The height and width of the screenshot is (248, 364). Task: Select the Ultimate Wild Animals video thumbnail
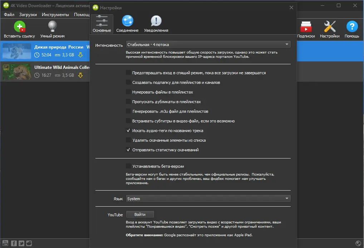(x=17, y=72)
